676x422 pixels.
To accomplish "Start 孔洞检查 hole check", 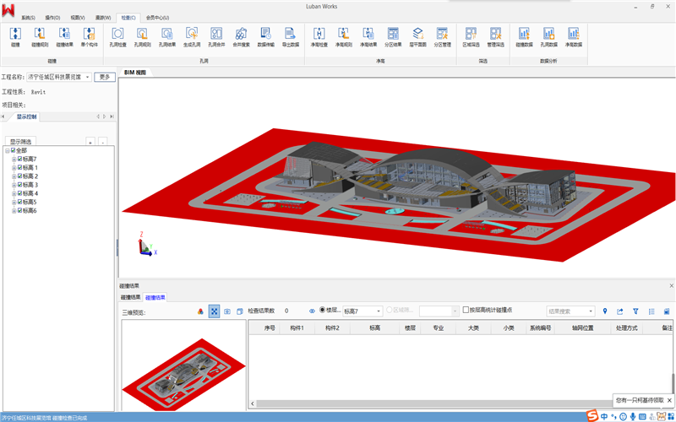I will pyautogui.click(x=117, y=36).
